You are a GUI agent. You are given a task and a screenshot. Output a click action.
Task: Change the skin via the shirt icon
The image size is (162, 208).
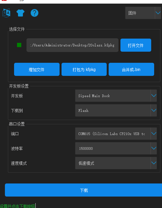pos(20,13)
